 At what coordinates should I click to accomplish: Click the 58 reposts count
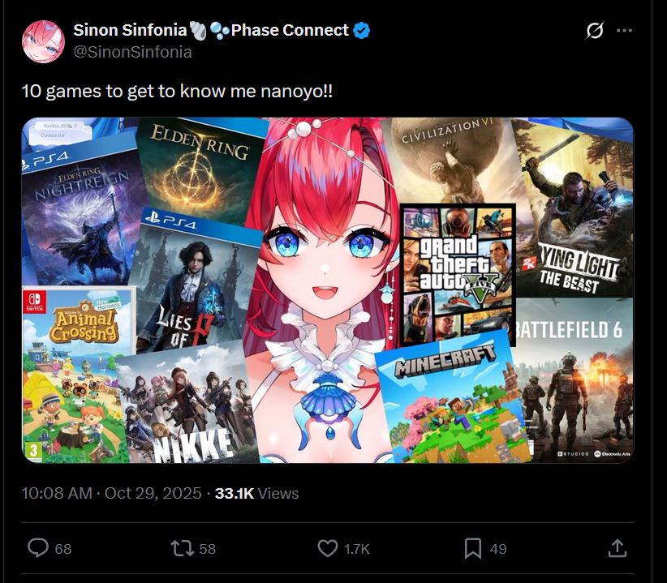[x=207, y=549]
